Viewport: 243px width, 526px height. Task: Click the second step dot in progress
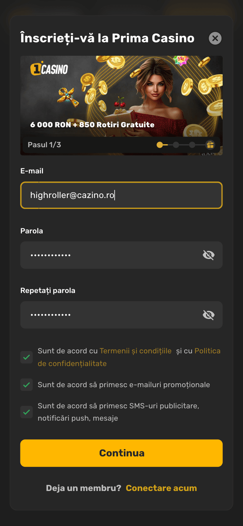[176, 145]
